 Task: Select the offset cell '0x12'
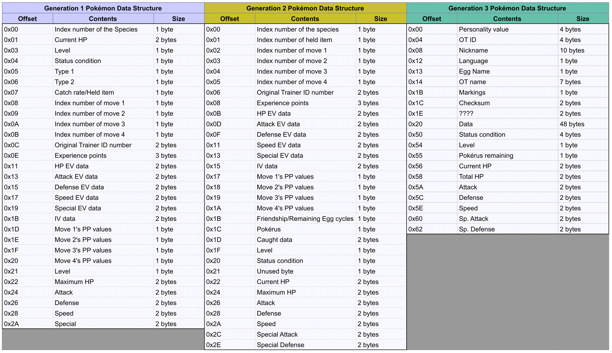(x=432, y=61)
